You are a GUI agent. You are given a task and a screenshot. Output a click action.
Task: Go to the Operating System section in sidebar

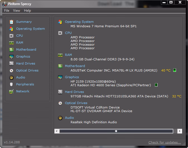30,29
